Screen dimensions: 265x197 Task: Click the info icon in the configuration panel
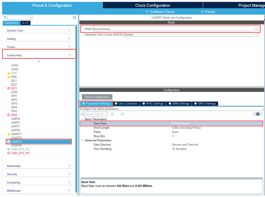(x=257, y=114)
